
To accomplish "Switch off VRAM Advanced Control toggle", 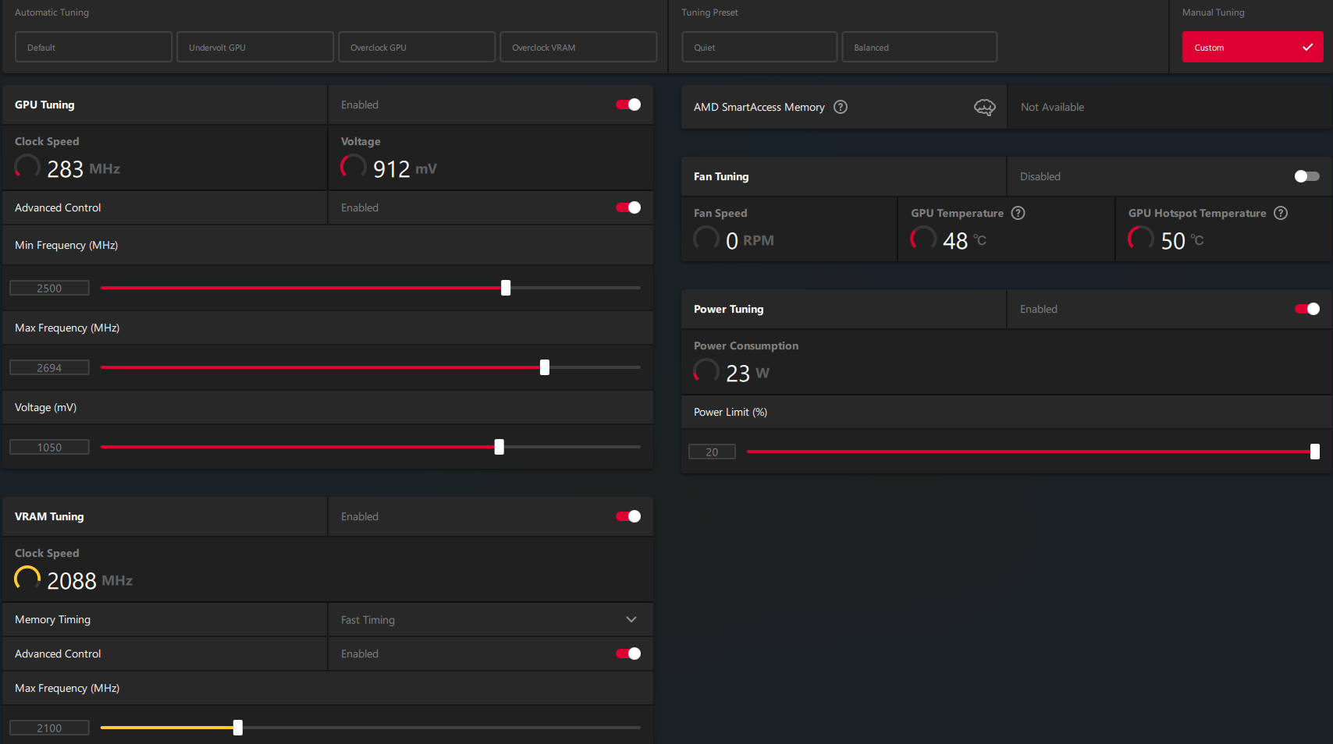I will coord(628,654).
